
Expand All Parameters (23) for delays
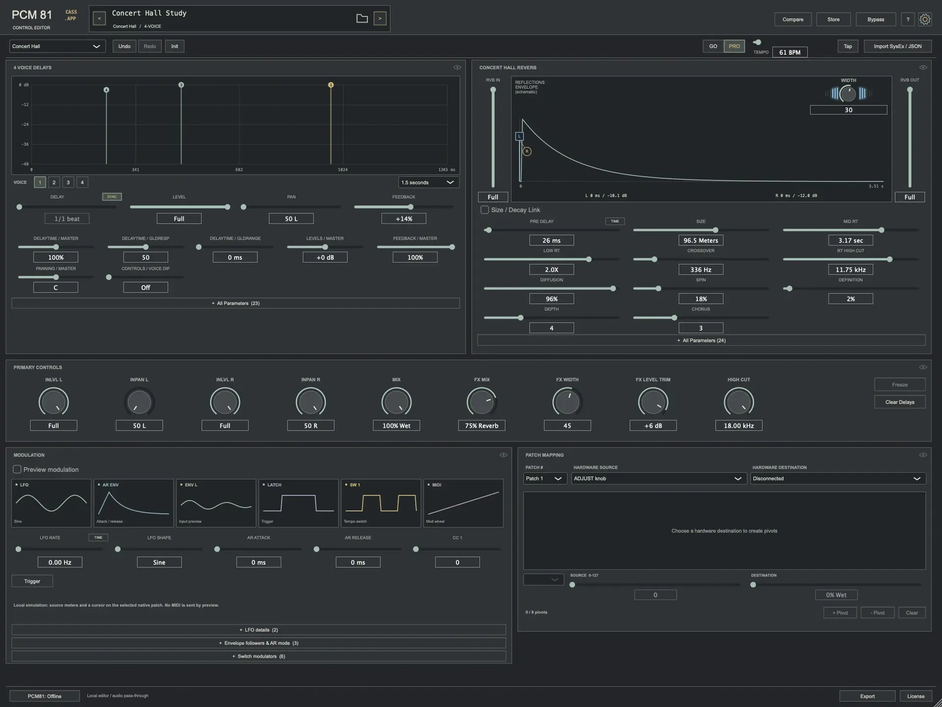pyautogui.click(x=235, y=303)
